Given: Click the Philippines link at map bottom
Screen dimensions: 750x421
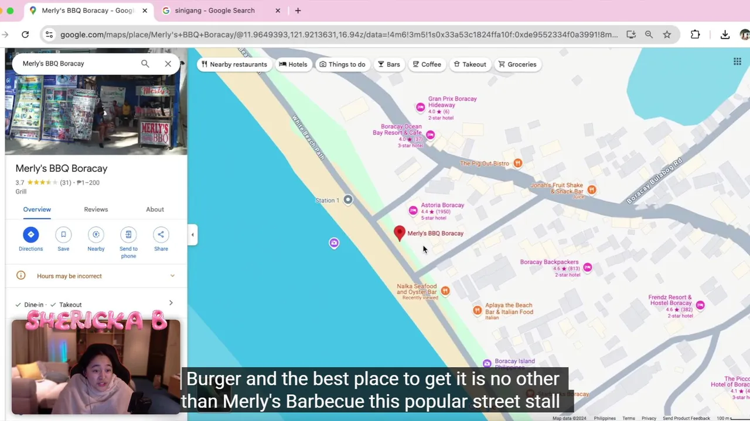Looking at the screenshot, I should [604, 418].
